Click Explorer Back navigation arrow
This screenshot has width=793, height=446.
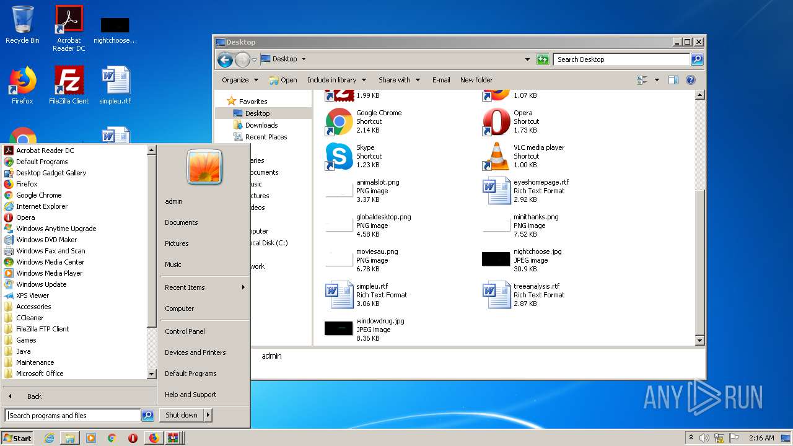[225, 59]
